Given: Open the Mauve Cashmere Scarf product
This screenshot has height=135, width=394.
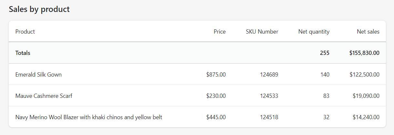Looking at the screenshot, I should click(x=44, y=96).
